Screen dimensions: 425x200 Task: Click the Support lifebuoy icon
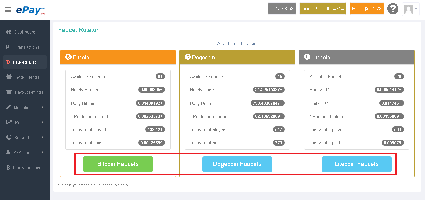[x=9, y=137]
